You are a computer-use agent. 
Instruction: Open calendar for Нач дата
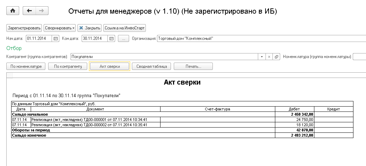coord(55,38)
